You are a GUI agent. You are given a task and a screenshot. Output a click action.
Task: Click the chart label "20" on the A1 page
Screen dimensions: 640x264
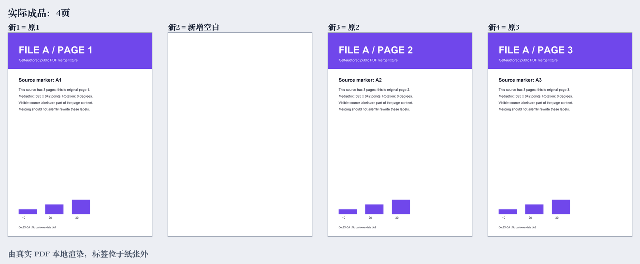click(x=50, y=218)
